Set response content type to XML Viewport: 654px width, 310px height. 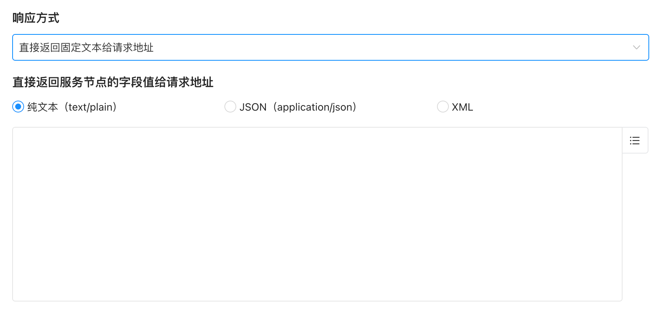(x=443, y=107)
